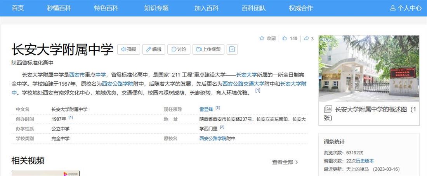Viewport: 427px width, 176px height.
Task: Select 加入百科 in navigation bar
Action: (x=206, y=8)
